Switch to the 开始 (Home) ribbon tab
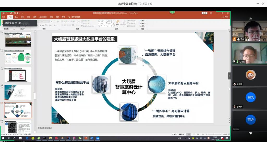This screenshot has width=267, height=142. pos(10,17)
